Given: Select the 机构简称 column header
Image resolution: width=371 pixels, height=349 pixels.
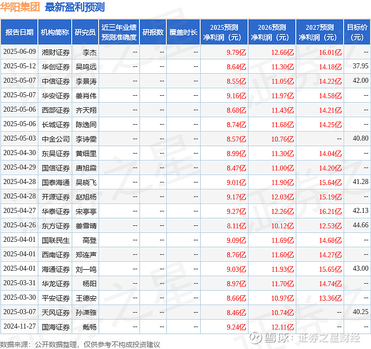Looking at the screenshot, I should 55,32.
